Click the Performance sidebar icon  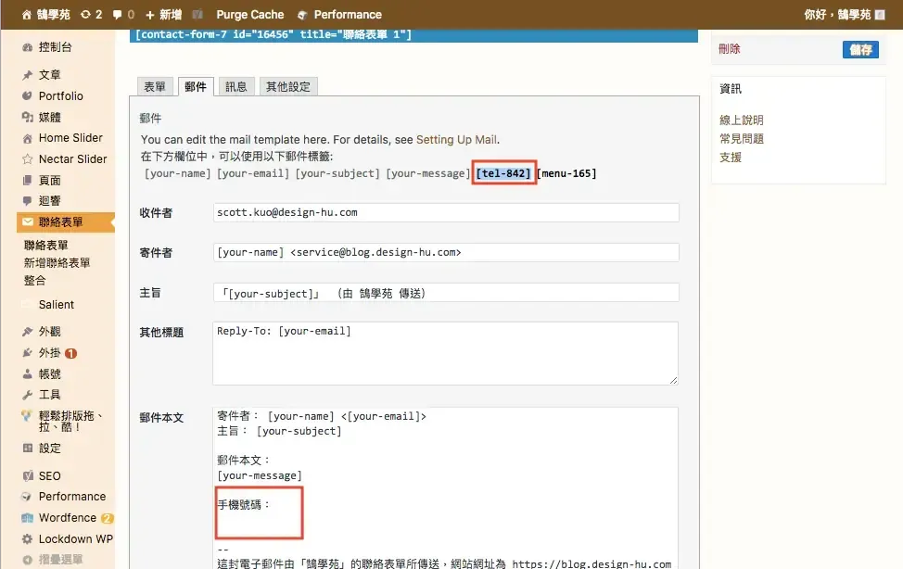[x=27, y=497]
